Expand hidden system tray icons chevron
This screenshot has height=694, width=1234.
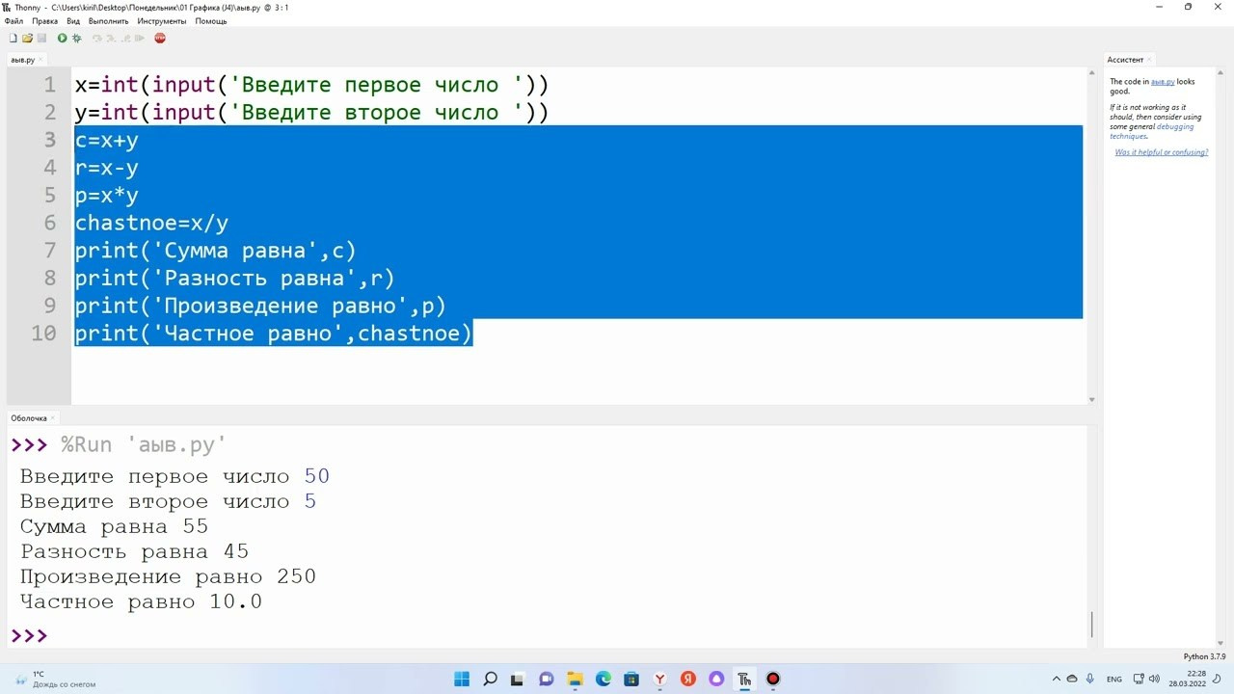[1057, 680]
